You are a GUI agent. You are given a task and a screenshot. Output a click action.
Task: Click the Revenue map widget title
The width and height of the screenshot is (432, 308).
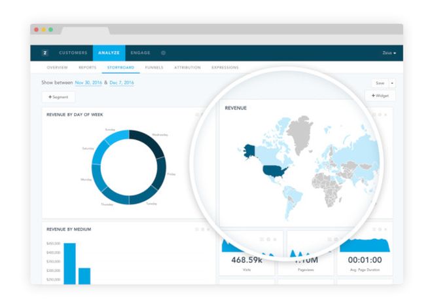point(236,108)
